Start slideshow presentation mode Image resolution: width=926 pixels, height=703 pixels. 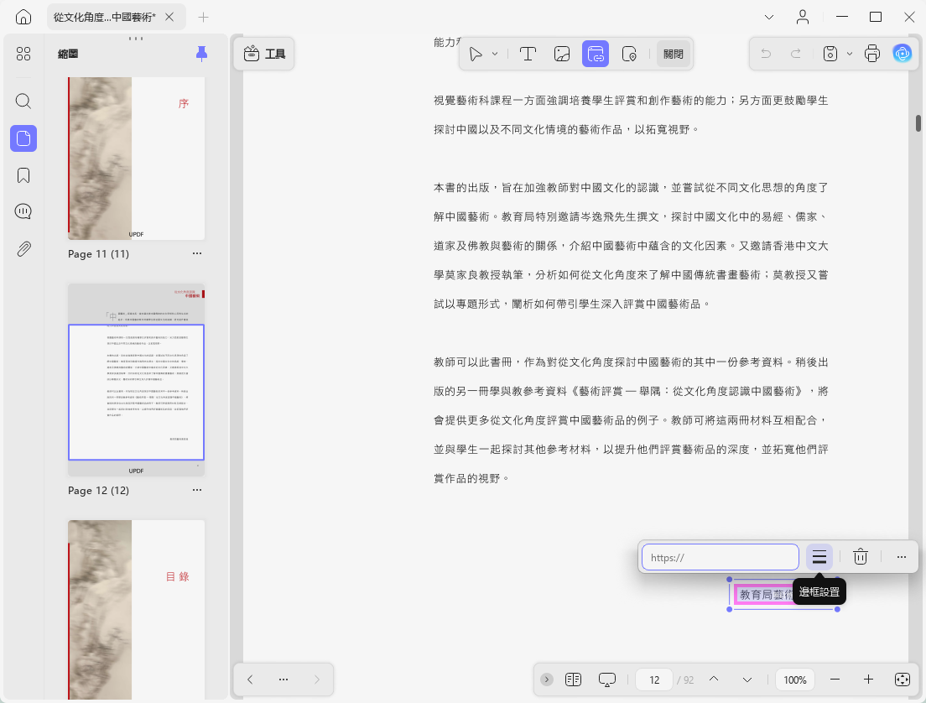(607, 680)
